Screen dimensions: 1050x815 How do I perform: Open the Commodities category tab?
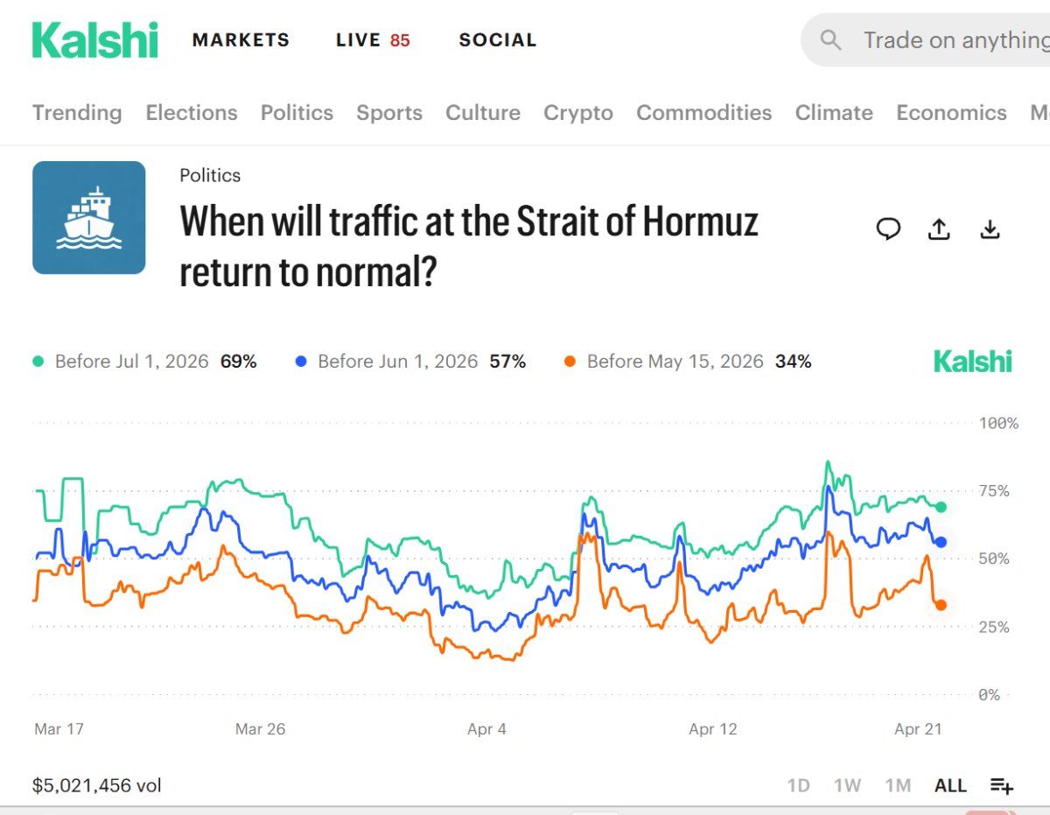703,113
